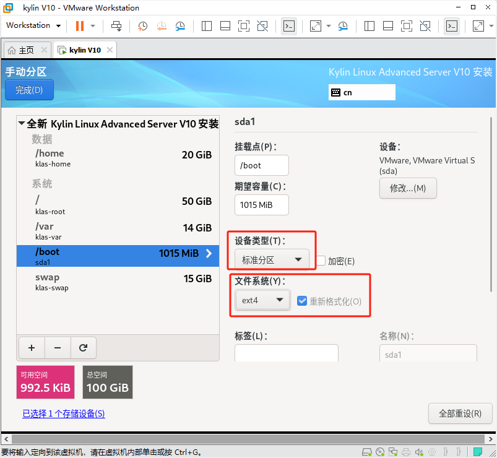Select the /home klas-home partition row
The width and height of the screenshot is (497, 458).
(118, 158)
